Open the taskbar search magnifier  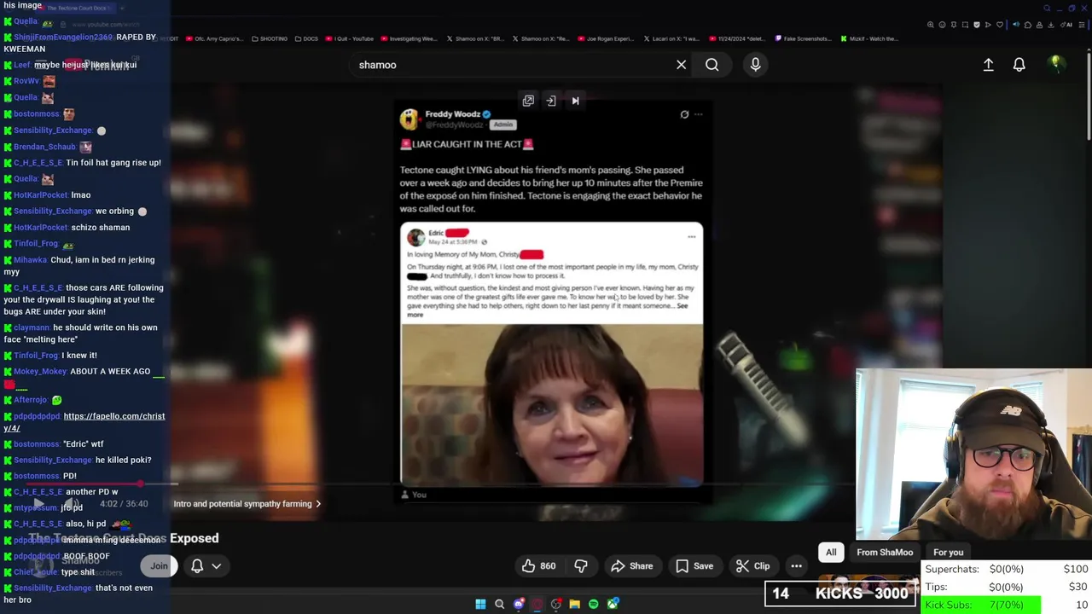tap(500, 604)
